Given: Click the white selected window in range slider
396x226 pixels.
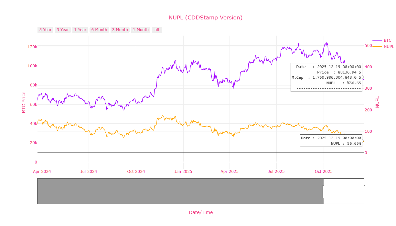Looking at the screenshot, I should (344, 191).
